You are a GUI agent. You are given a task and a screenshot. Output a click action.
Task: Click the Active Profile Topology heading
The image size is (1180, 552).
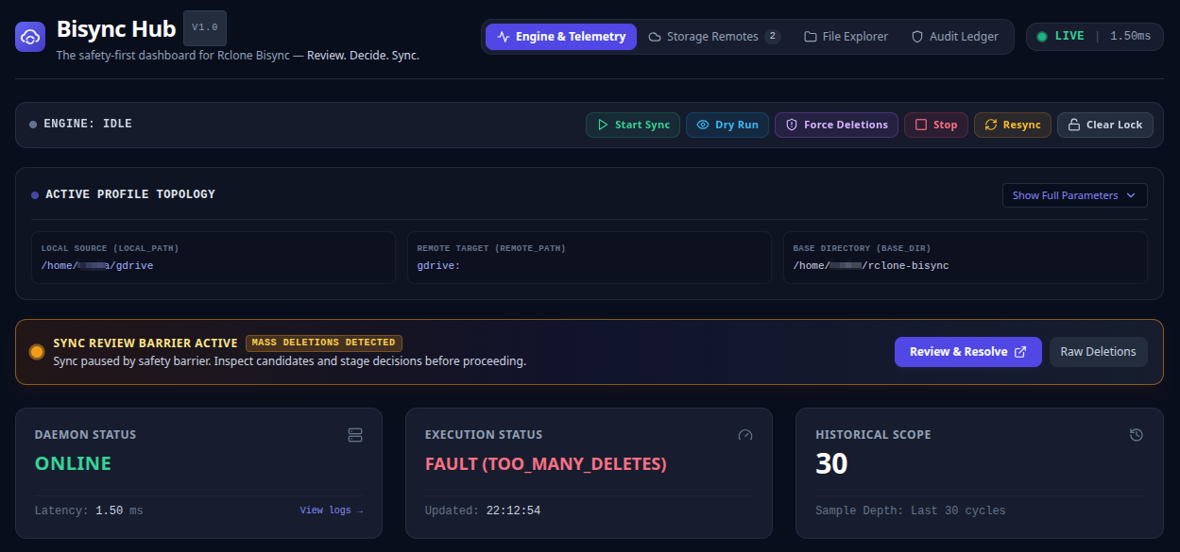point(130,194)
